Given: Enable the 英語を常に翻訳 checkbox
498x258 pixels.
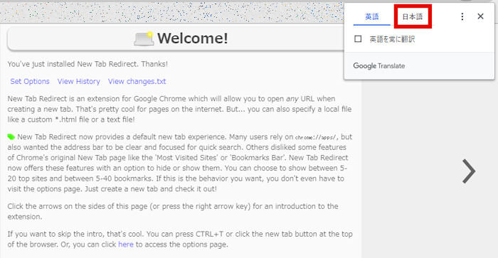Looking at the screenshot, I should [358, 39].
